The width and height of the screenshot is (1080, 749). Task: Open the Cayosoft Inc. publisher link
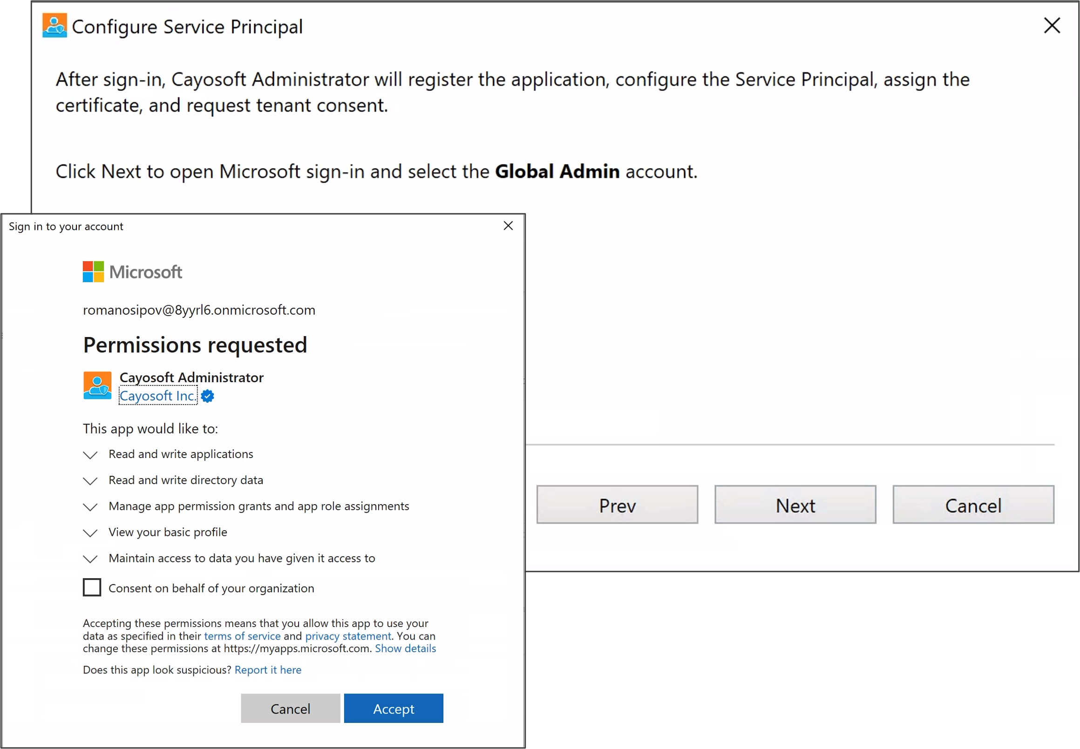(x=158, y=396)
